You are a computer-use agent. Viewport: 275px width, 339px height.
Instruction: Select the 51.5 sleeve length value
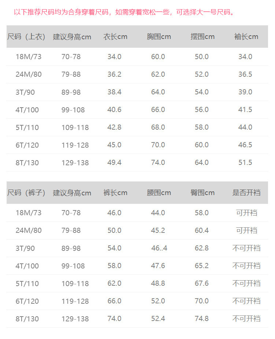[x=245, y=163]
